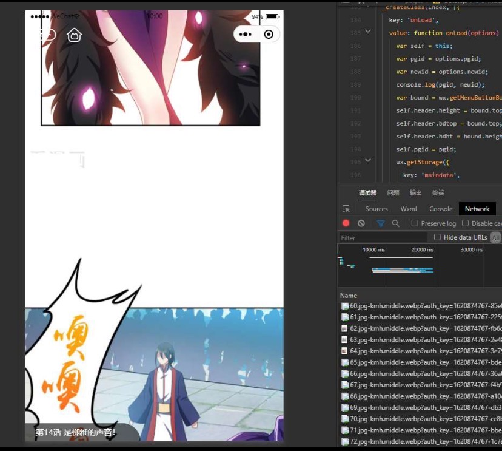502x451 pixels.
Task: Select request 68.jpg-kmh.middle.webp
Action: tap(421, 396)
